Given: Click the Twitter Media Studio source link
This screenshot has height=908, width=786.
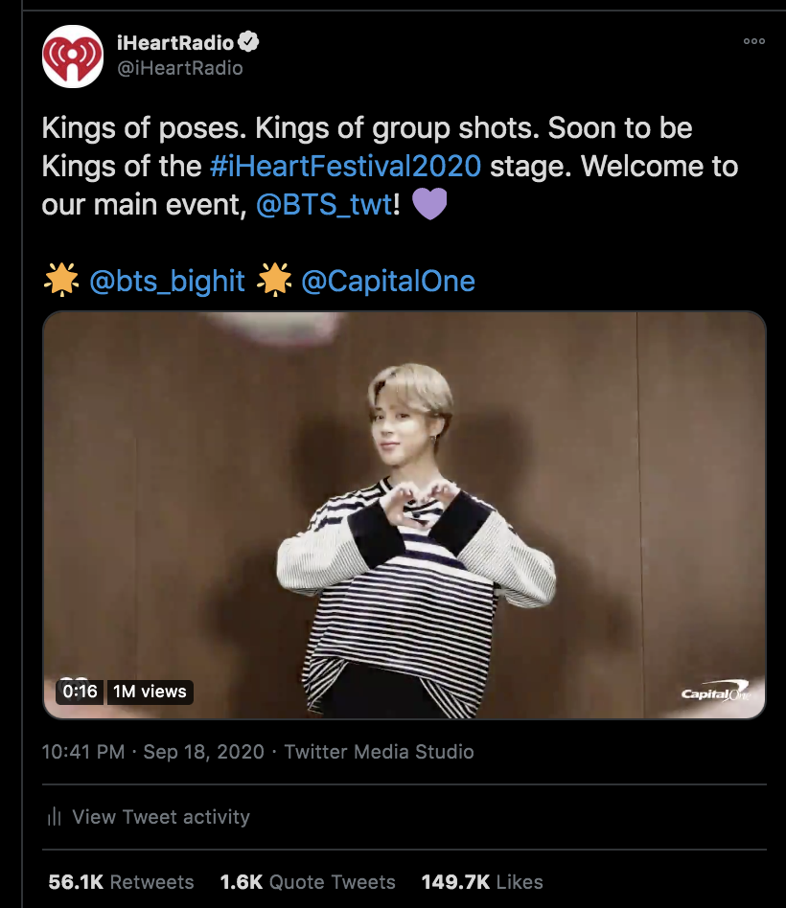Looking at the screenshot, I should 380,752.
